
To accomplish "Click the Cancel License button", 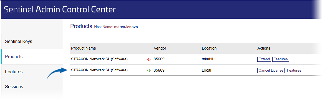I will (x=271, y=71).
